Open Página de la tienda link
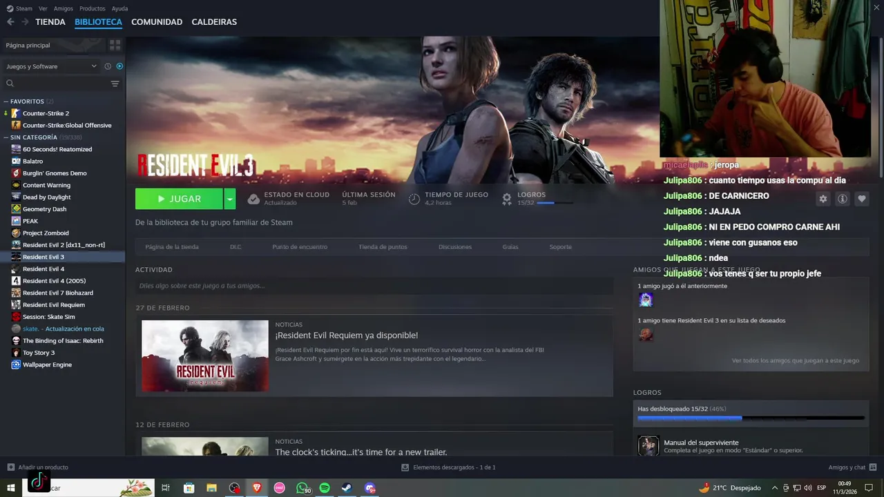Viewport: 884px width, 497px height. (172, 247)
